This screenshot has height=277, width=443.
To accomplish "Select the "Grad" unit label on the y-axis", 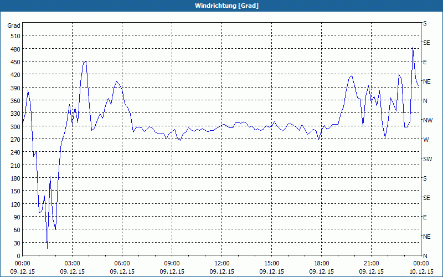I will click(14, 25).
